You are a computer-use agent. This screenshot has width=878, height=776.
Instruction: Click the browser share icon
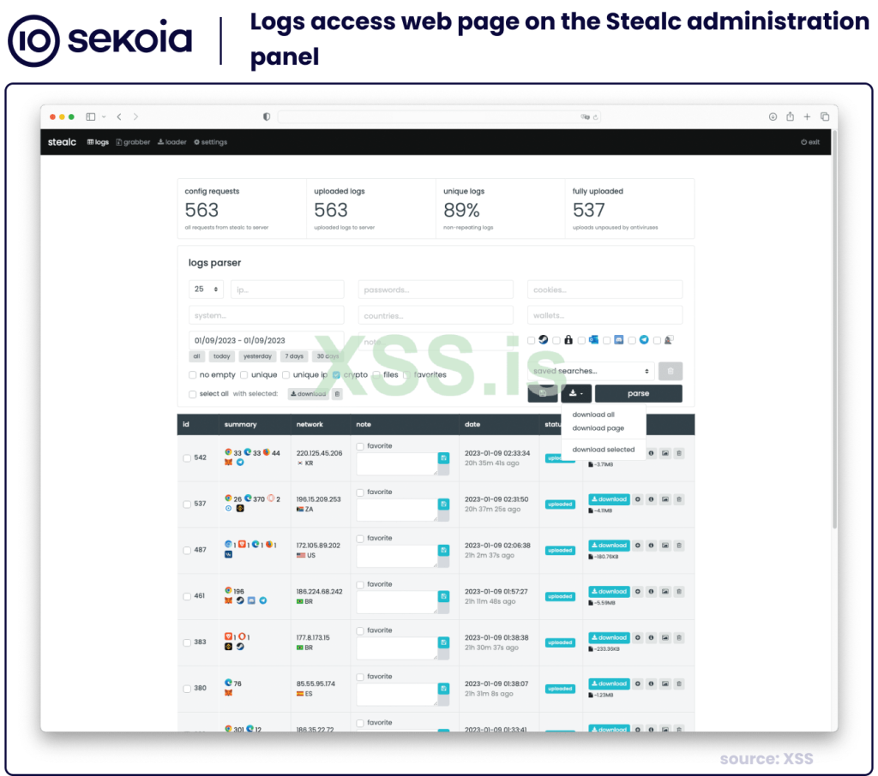[x=790, y=116]
